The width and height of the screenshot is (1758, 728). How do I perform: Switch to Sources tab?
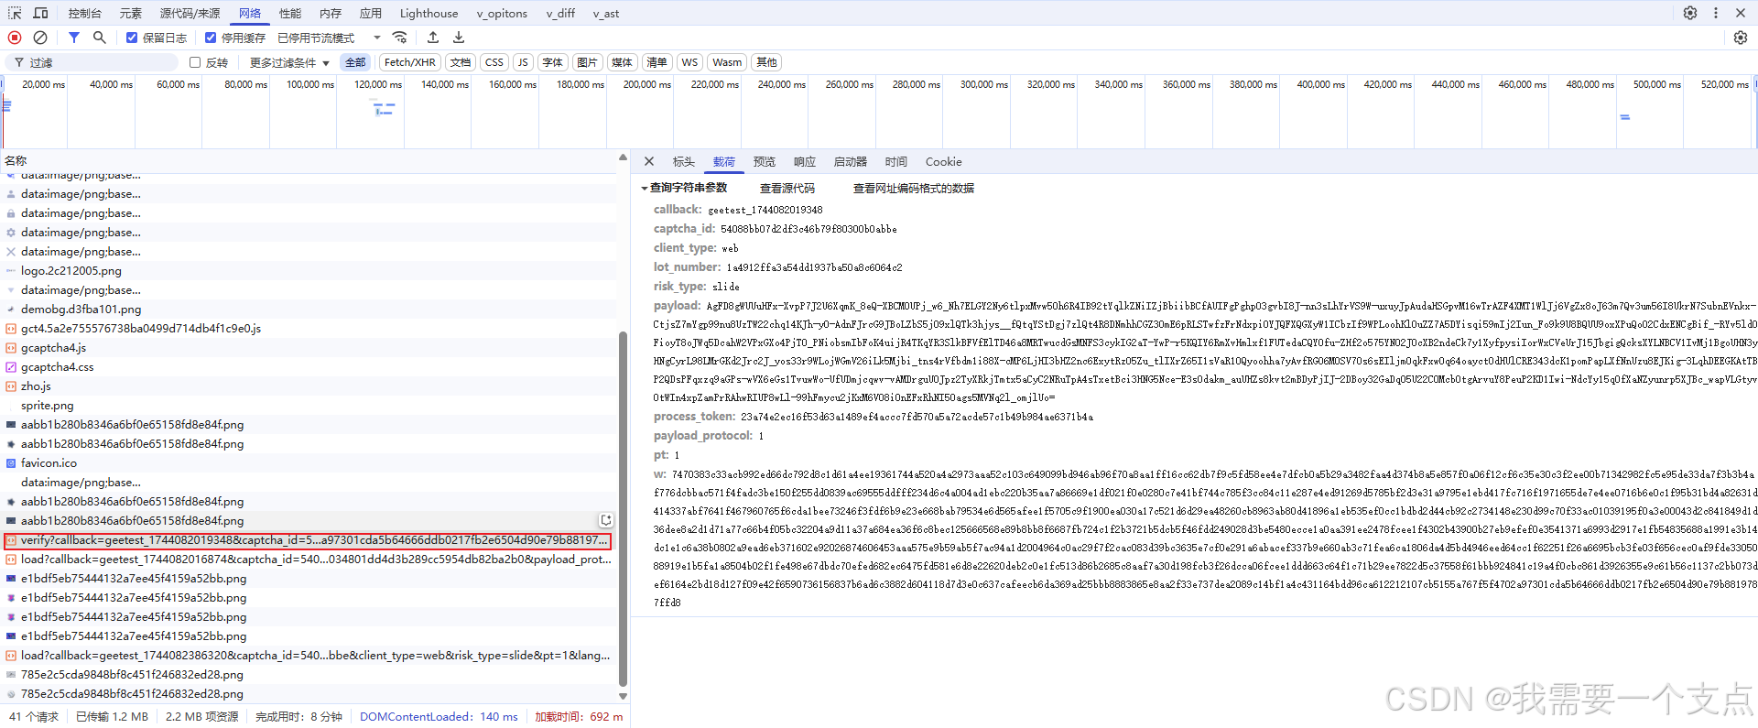tap(190, 13)
